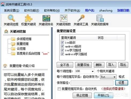Screen dimensions: 131x99
Task: Click the folder icon for 多线程挖掘
Action: pos(13,39)
